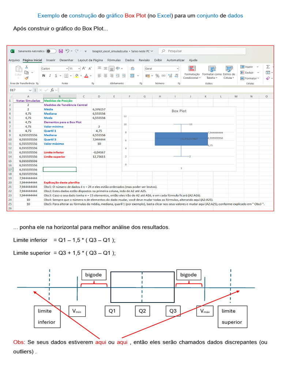Align text to the top
Screen dimensions: 281x375
pos(100,68)
